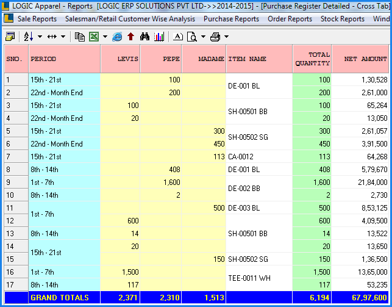Click the copy report icon
The height and width of the screenshot is (307, 392).
(x=80, y=37)
